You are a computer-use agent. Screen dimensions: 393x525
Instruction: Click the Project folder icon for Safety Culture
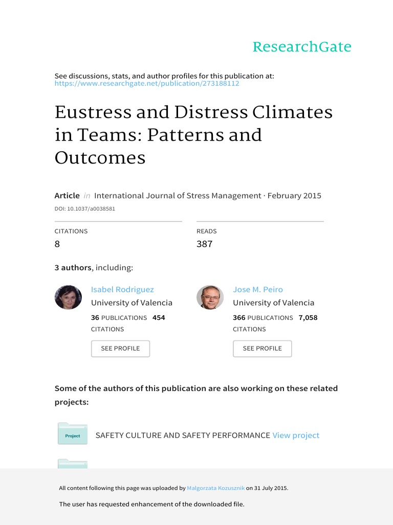(73, 434)
